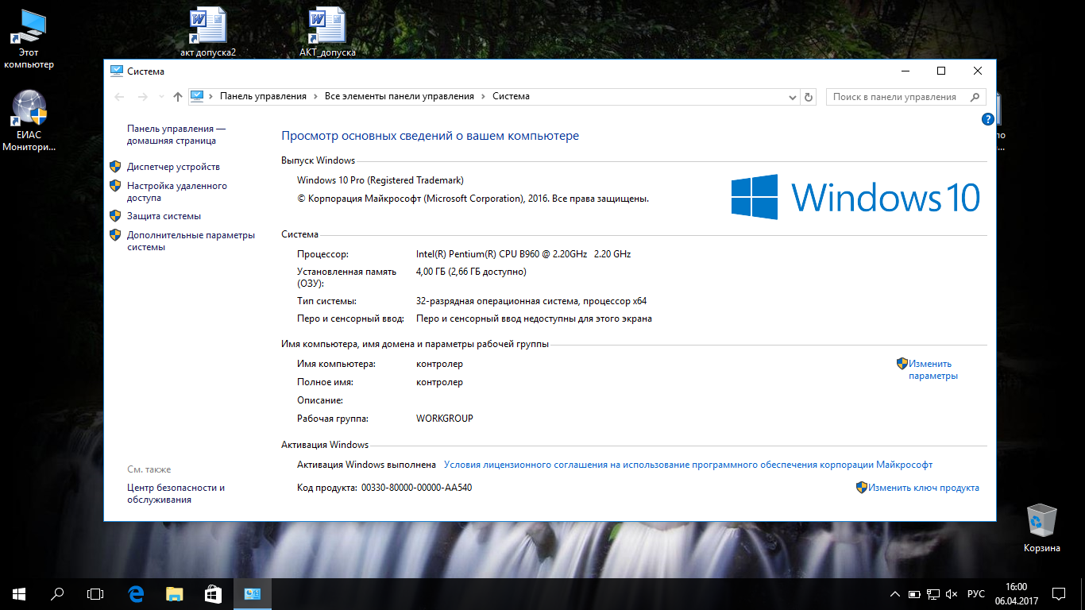Open Защита системы link

coord(164,216)
